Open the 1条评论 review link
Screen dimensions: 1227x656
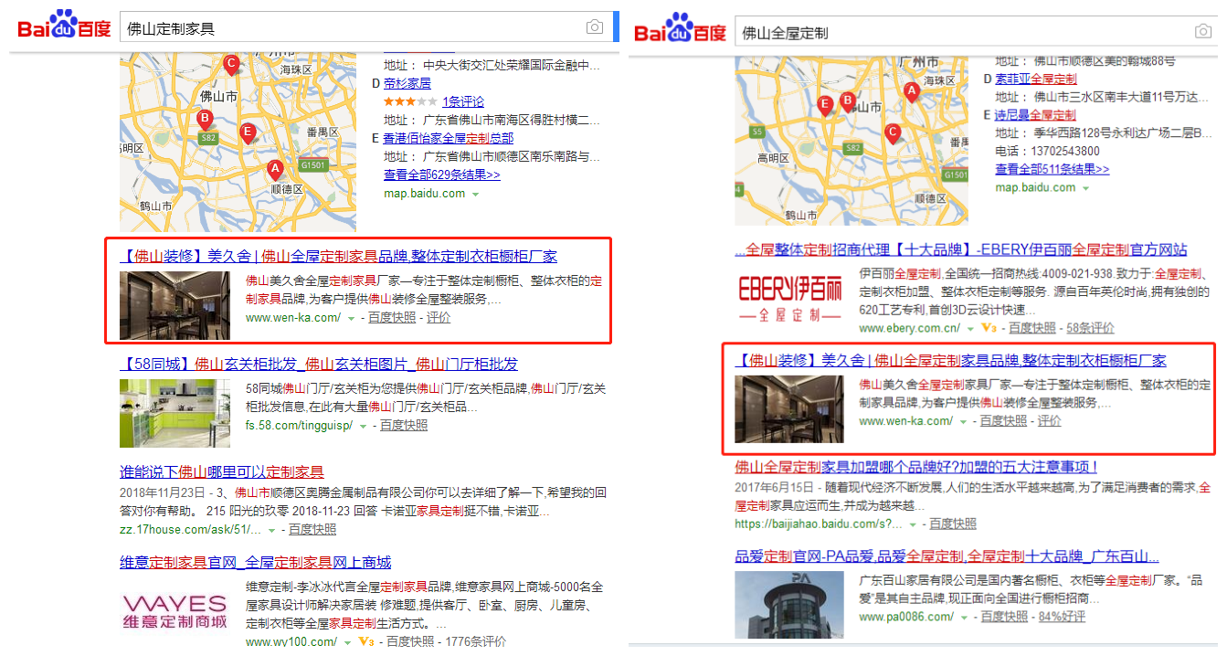click(x=463, y=101)
